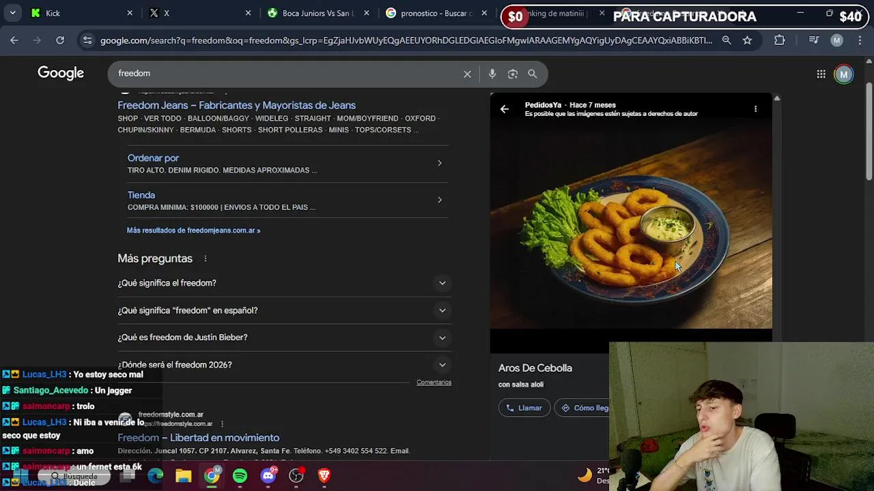Start voice search with the microphone

click(492, 74)
